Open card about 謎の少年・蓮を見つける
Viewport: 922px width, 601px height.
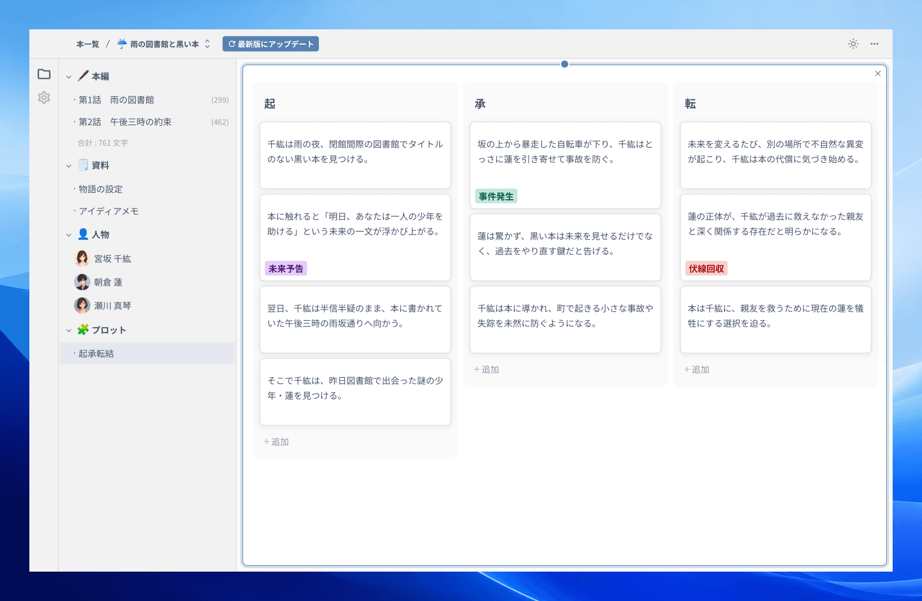coord(355,392)
